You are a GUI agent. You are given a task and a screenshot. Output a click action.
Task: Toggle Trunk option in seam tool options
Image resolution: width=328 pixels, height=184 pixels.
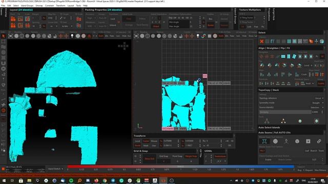pos(321,151)
